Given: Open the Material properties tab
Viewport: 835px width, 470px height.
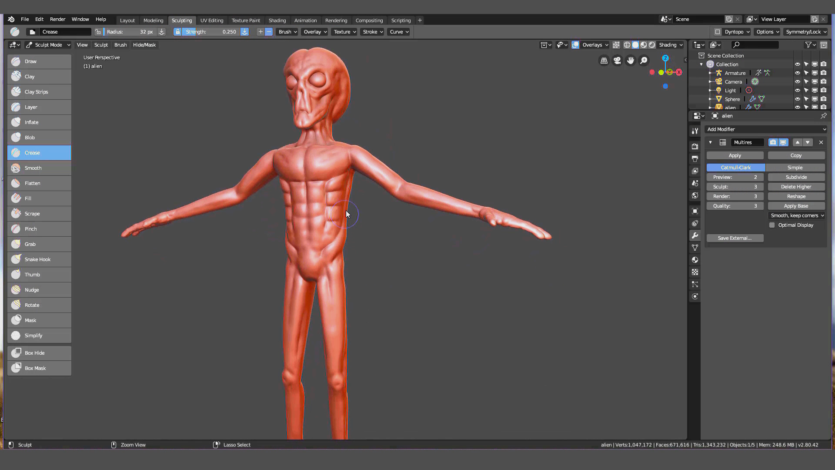Looking at the screenshot, I should (695, 260).
